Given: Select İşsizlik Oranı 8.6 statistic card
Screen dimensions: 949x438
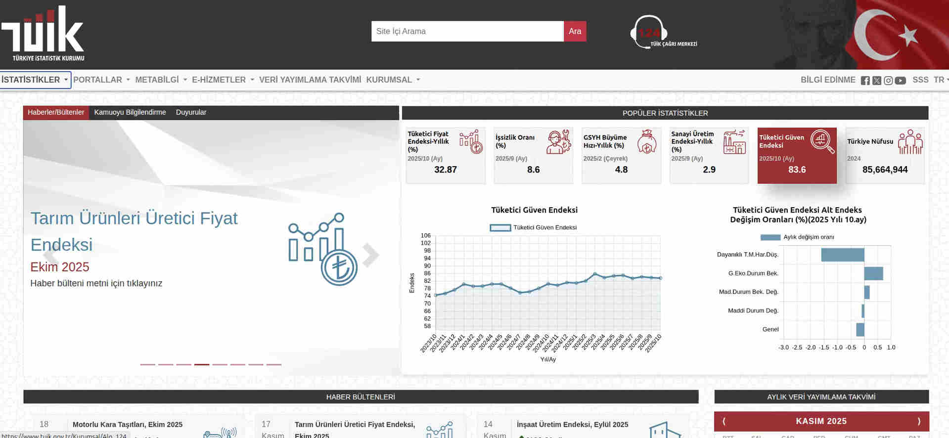Looking at the screenshot, I should (533, 156).
